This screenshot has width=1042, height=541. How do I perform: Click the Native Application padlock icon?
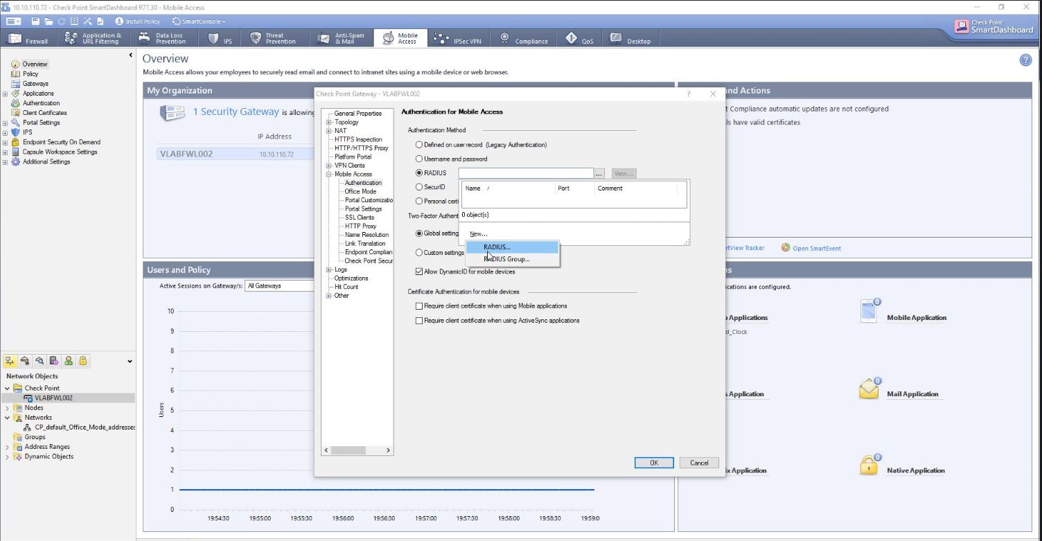tap(869, 465)
